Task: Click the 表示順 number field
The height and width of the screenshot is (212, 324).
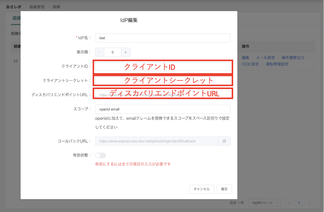Action: [x=113, y=52]
